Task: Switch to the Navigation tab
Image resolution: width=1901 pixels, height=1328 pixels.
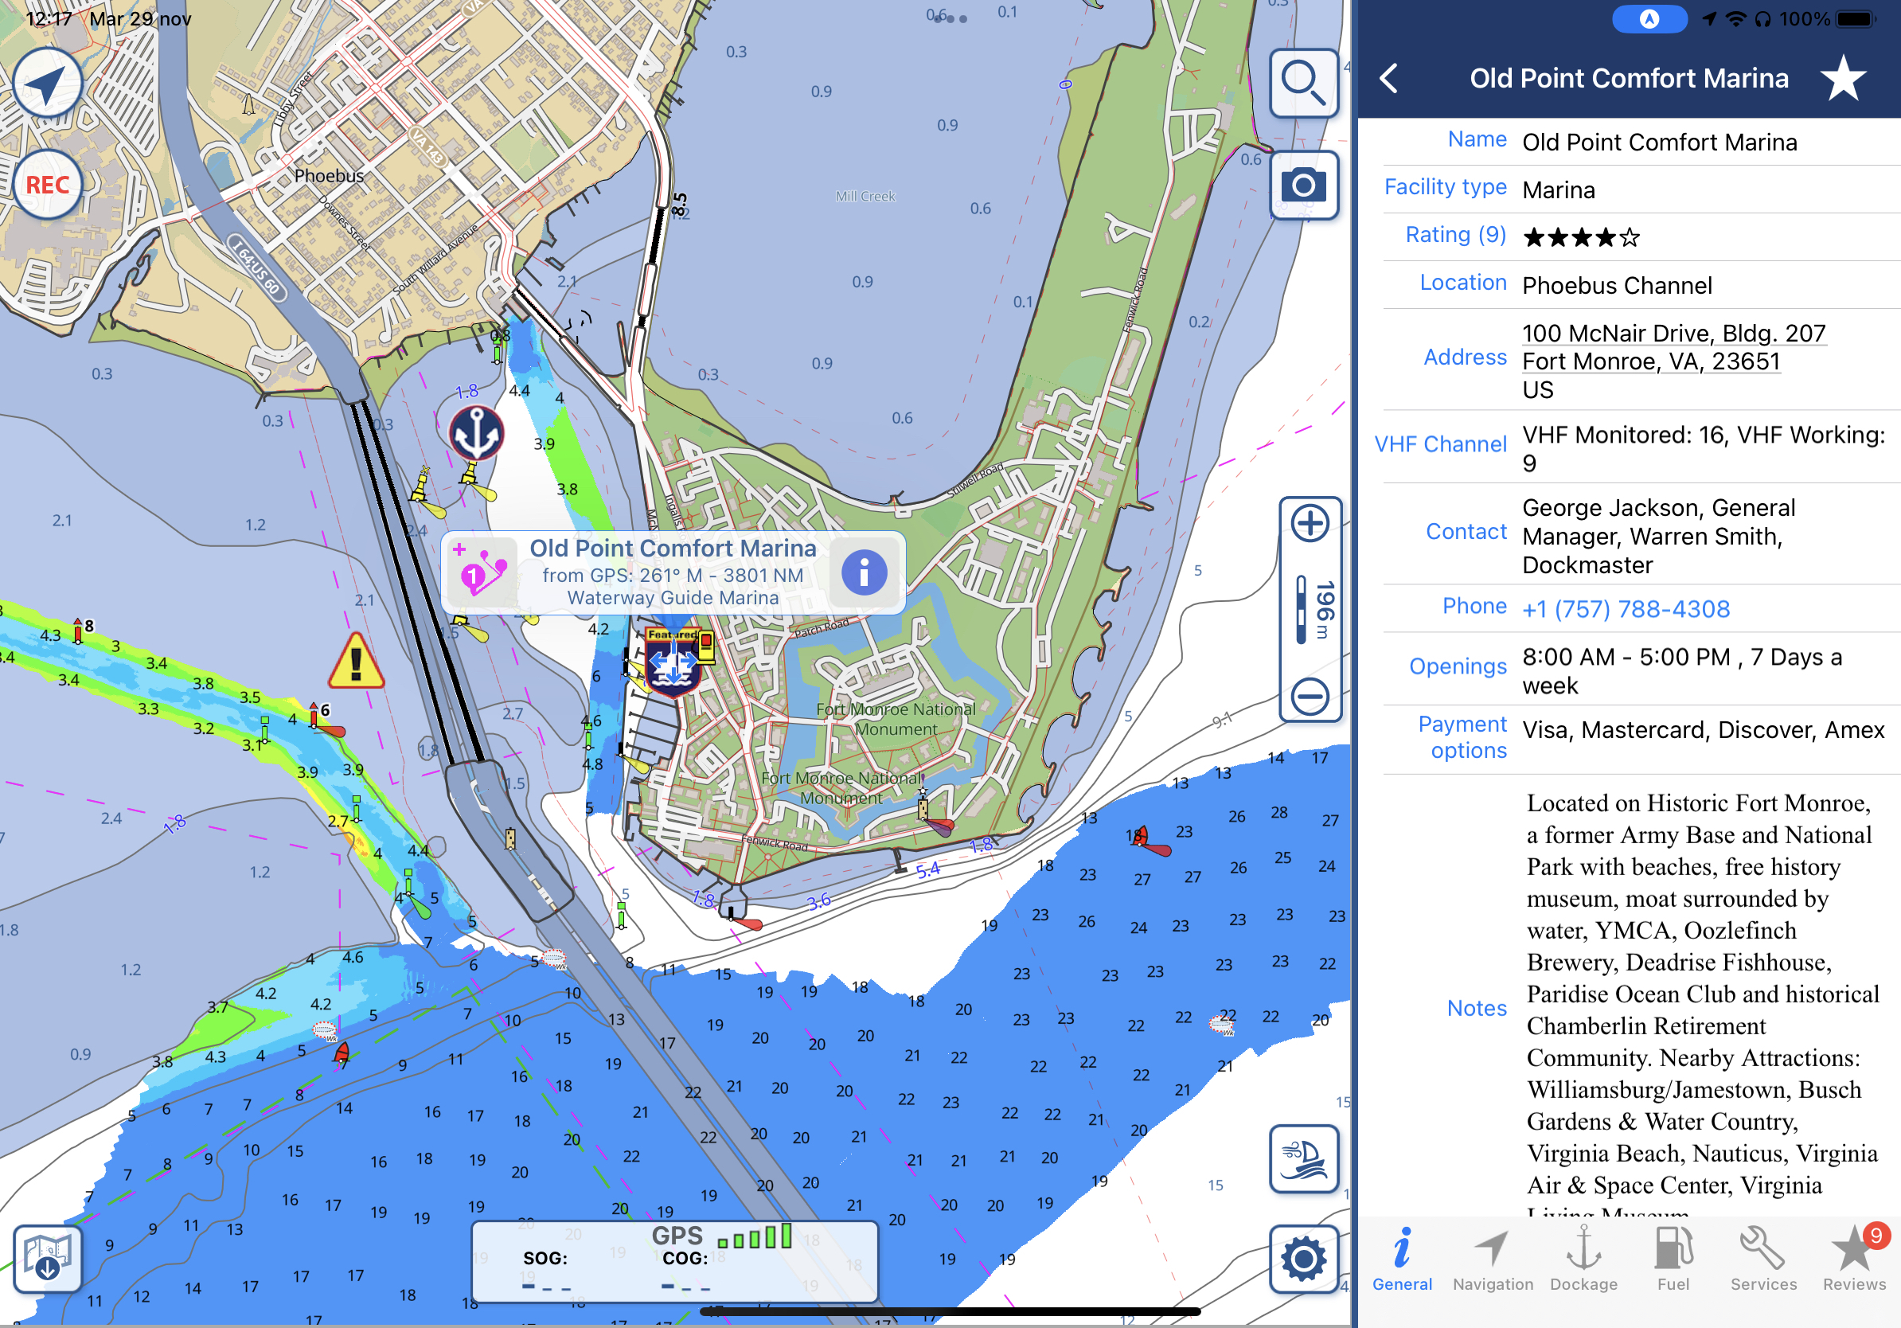Action: pyautogui.click(x=1493, y=1260)
